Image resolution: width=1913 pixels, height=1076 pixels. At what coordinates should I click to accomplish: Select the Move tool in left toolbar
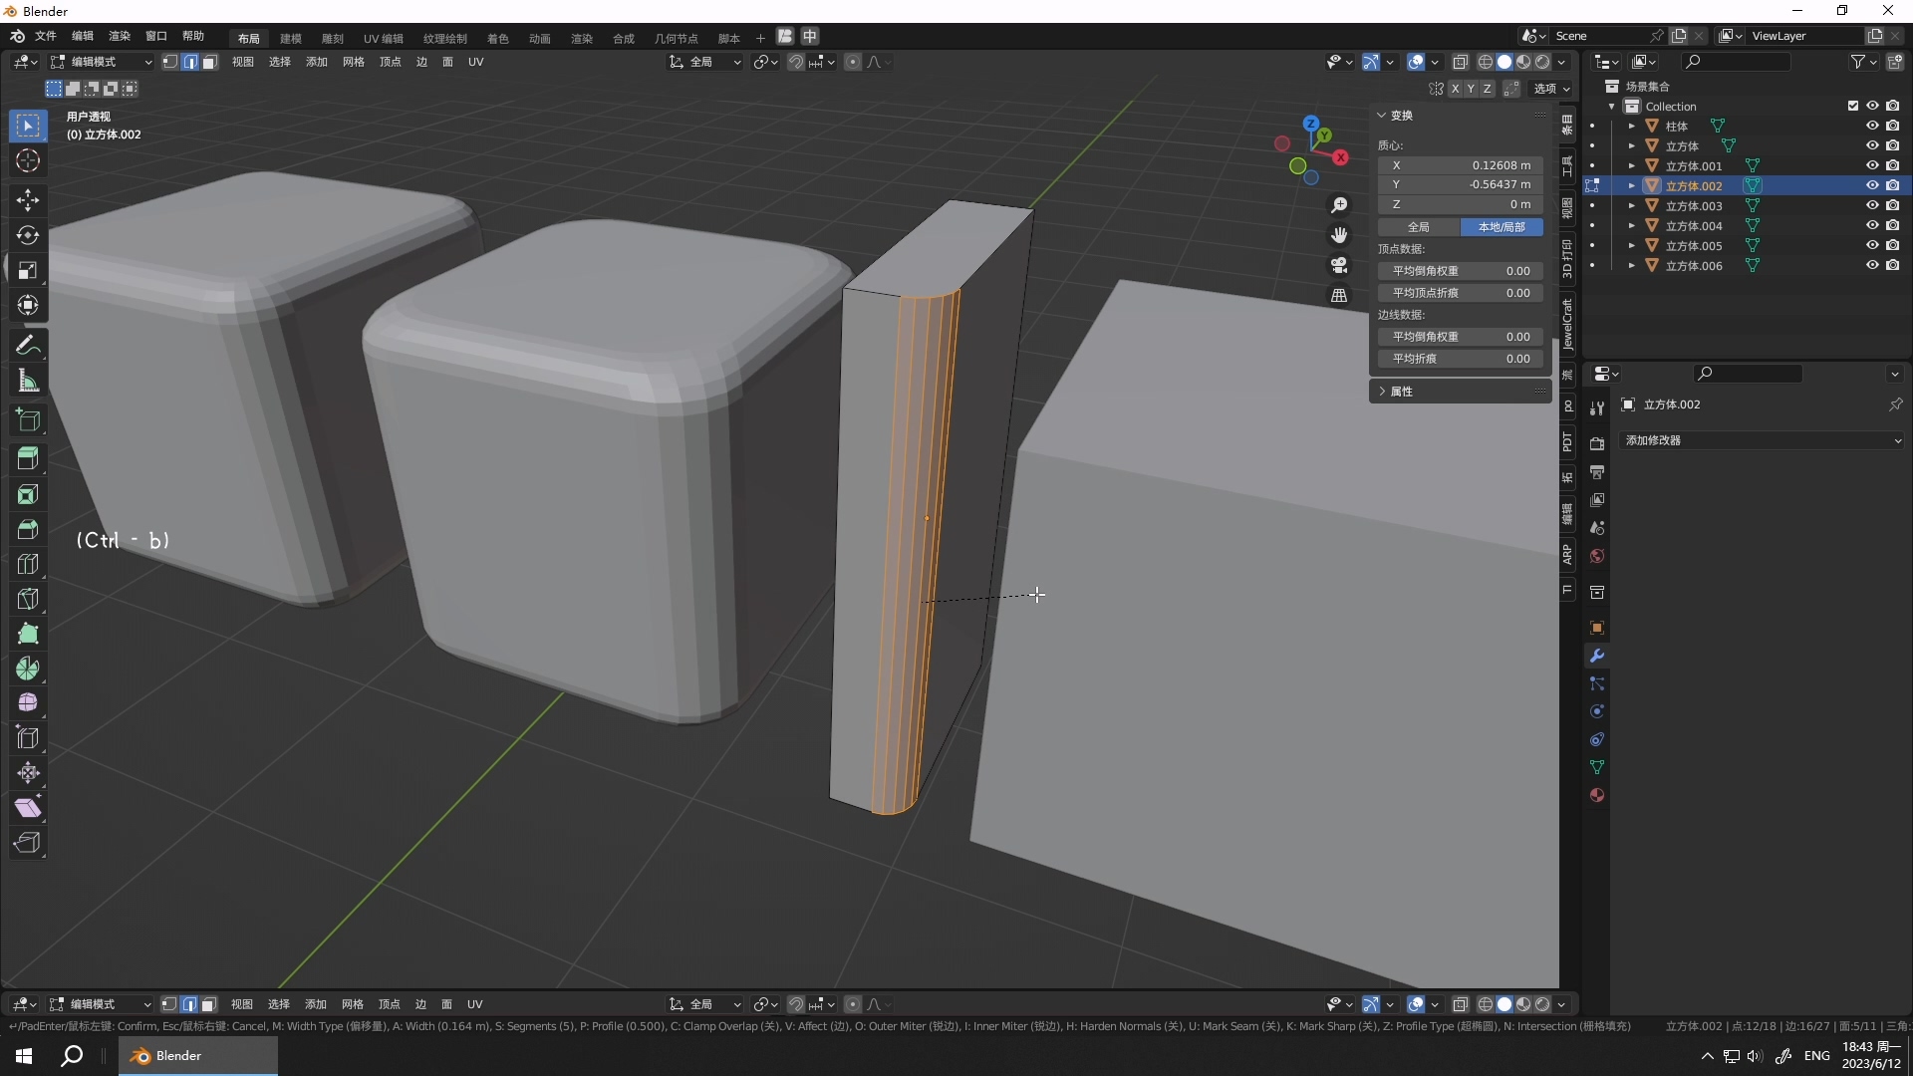28,200
